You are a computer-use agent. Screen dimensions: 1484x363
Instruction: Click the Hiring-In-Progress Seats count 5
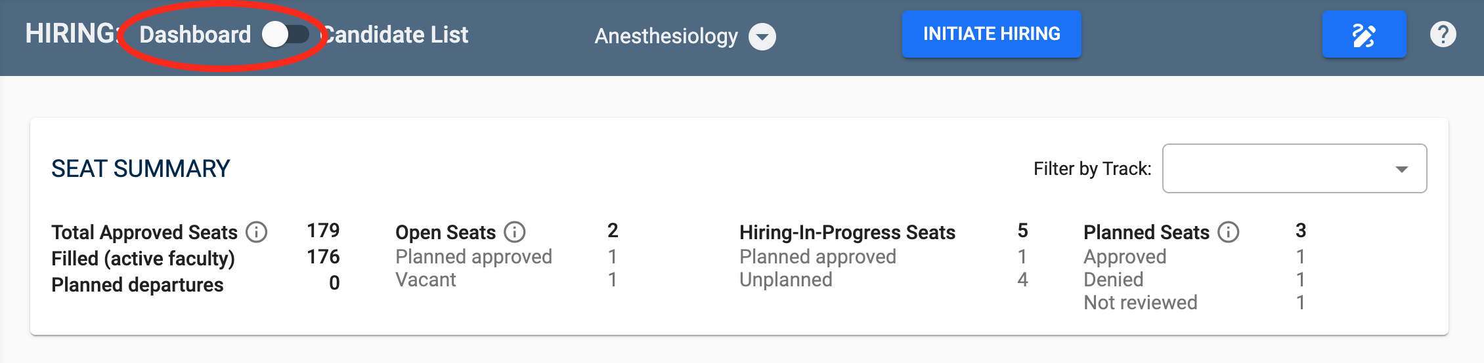(1022, 231)
